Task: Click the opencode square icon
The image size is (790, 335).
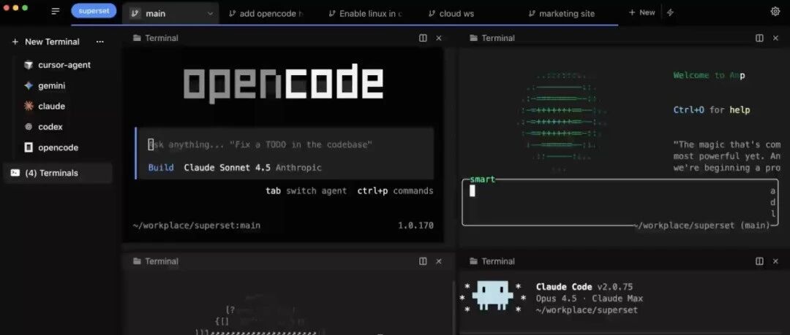Action: point(29,147)
